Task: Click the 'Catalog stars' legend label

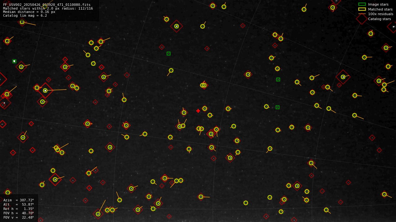Action: click(379, 19)
